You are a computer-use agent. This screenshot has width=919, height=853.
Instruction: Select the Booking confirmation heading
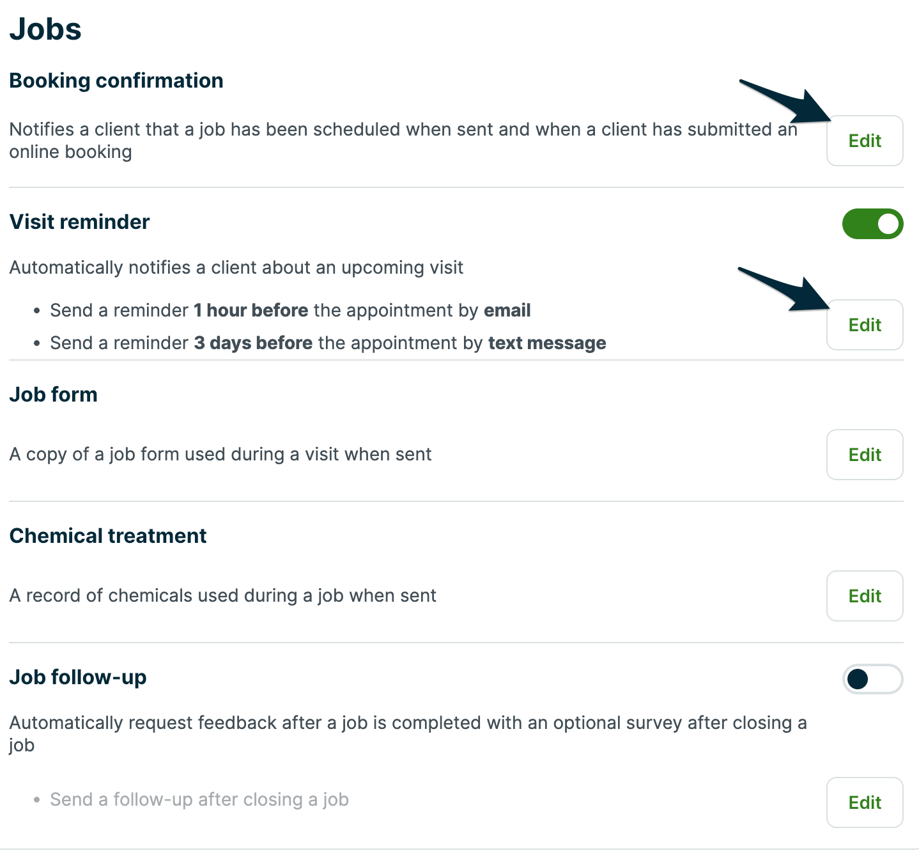[x=116, y=81]
